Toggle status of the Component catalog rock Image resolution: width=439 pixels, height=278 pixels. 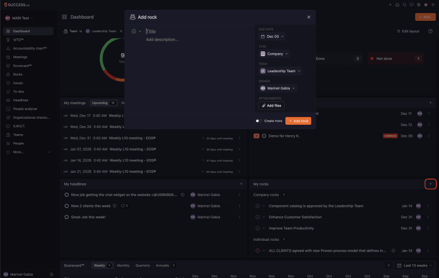tap(257, 206)
